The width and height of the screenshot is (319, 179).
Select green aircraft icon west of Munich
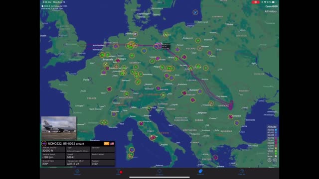[138, 82]
